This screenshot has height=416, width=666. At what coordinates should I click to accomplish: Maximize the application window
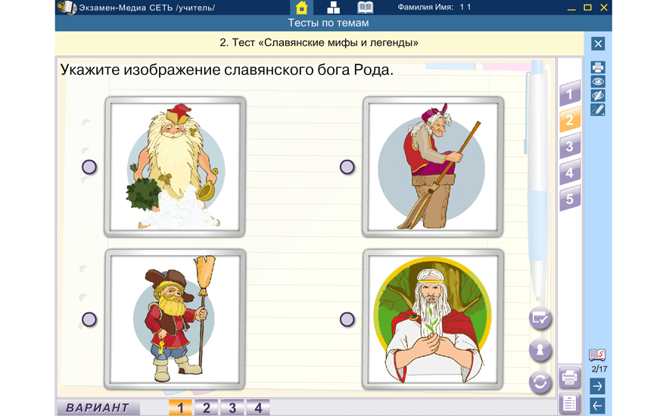click(x=587, y=8)
